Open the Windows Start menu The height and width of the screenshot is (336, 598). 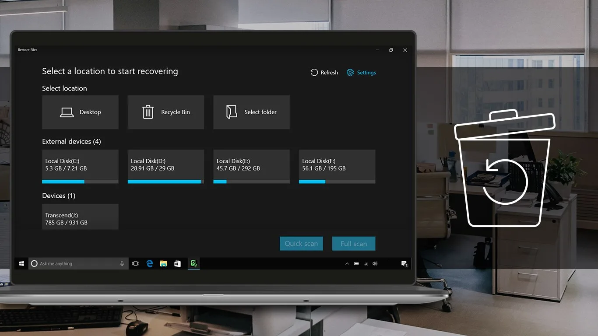click(x=21, y=263)
